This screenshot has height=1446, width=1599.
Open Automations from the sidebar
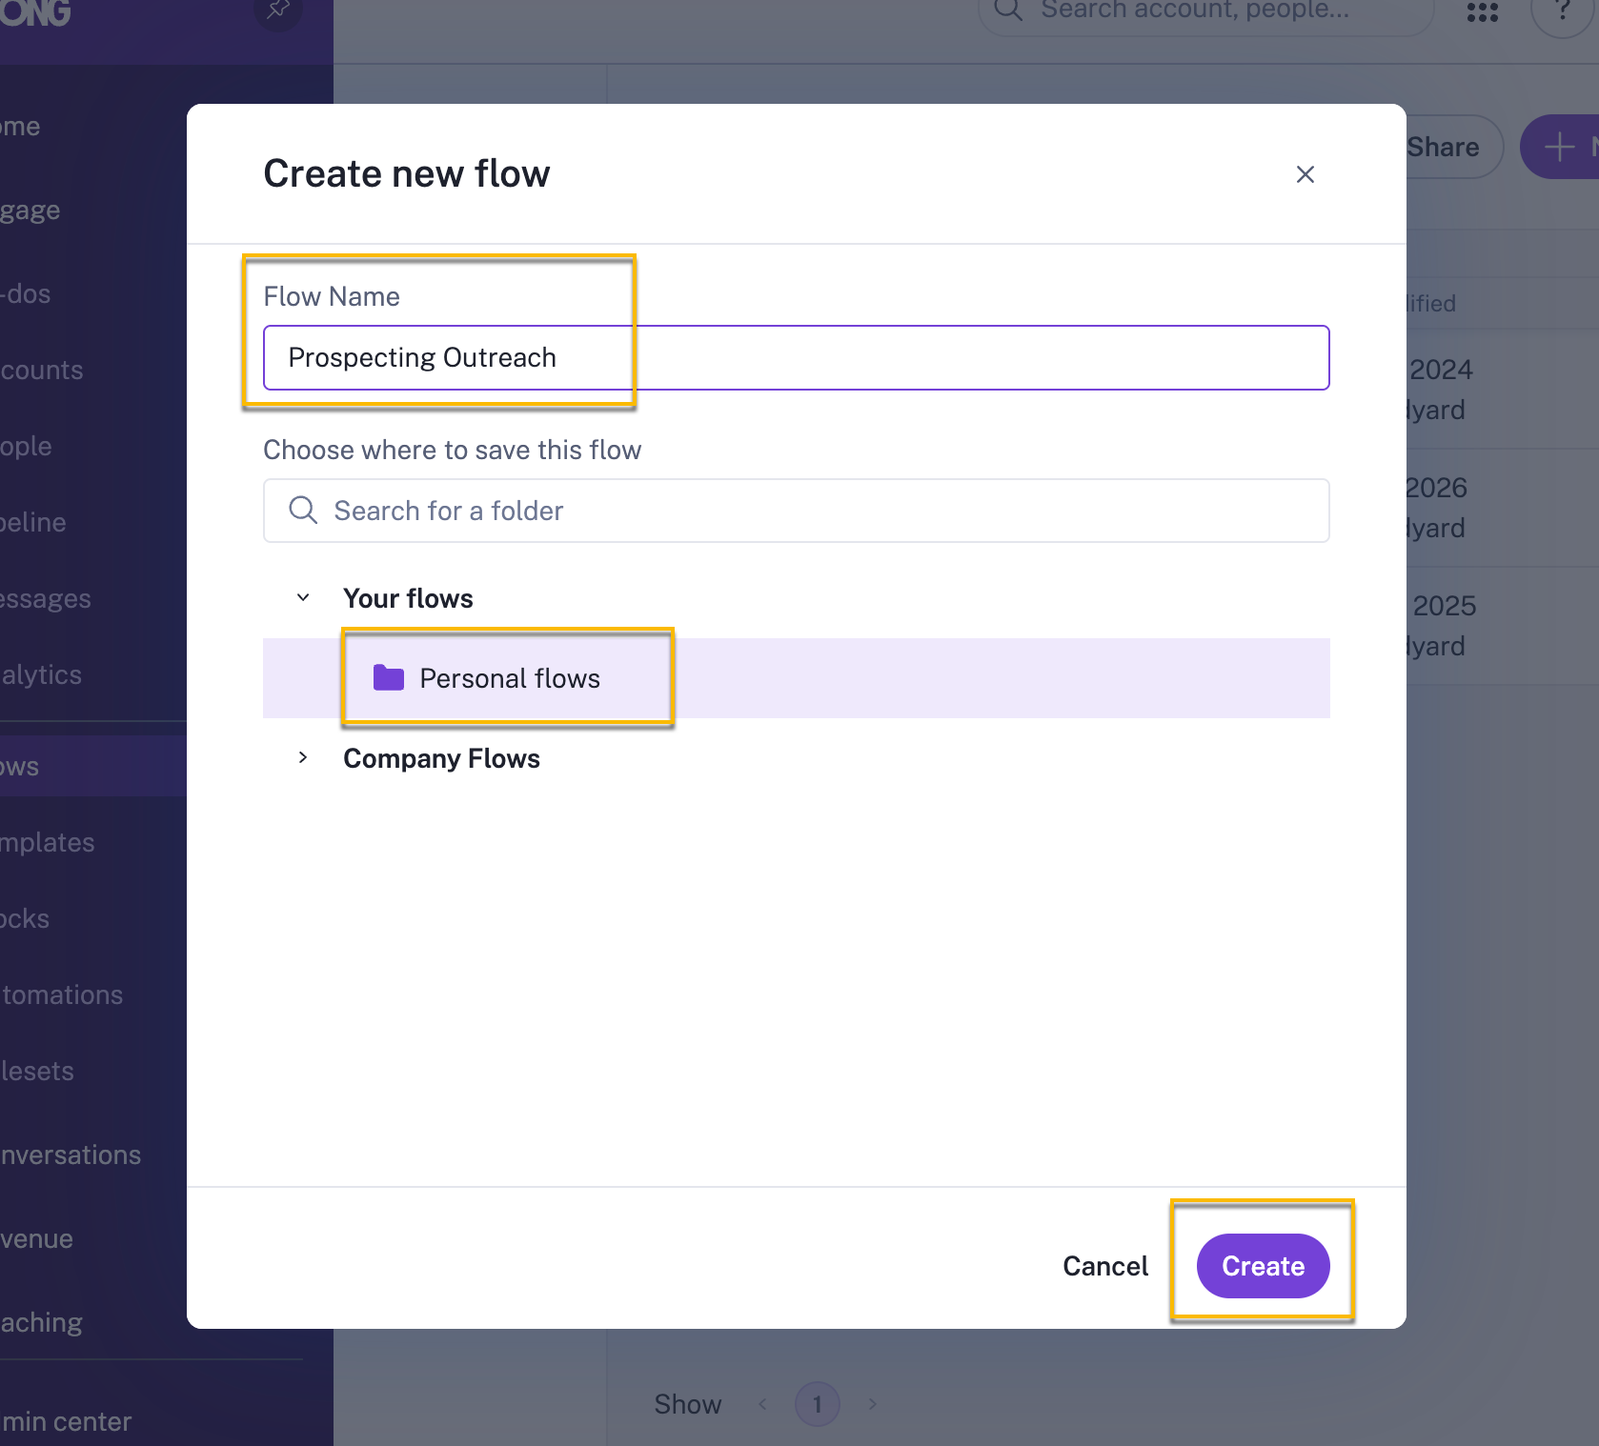pyautogui.click(x=61, y=994)
